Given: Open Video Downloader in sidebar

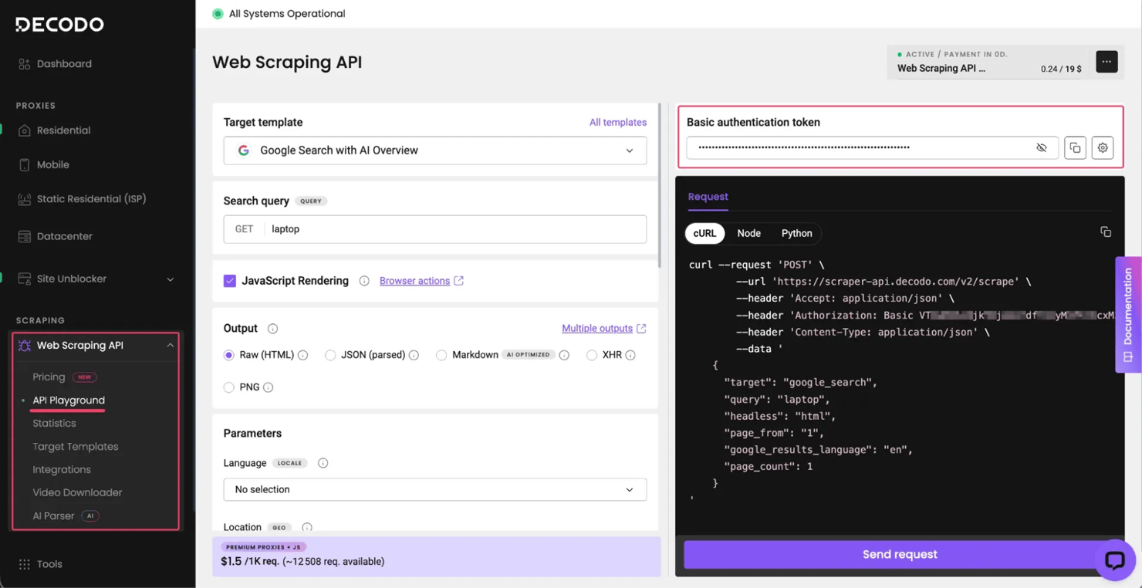Looking at the screenshot, I should pyautogui.click(x=77, y=492).
